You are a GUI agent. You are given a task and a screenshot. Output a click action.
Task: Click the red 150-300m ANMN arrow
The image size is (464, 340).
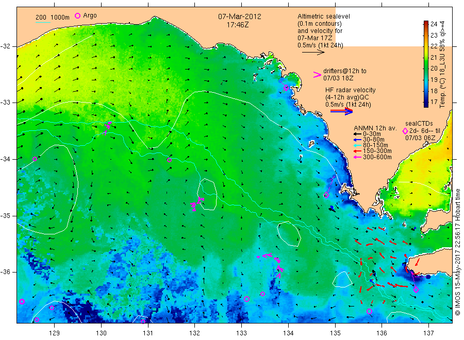pos(357,151)
